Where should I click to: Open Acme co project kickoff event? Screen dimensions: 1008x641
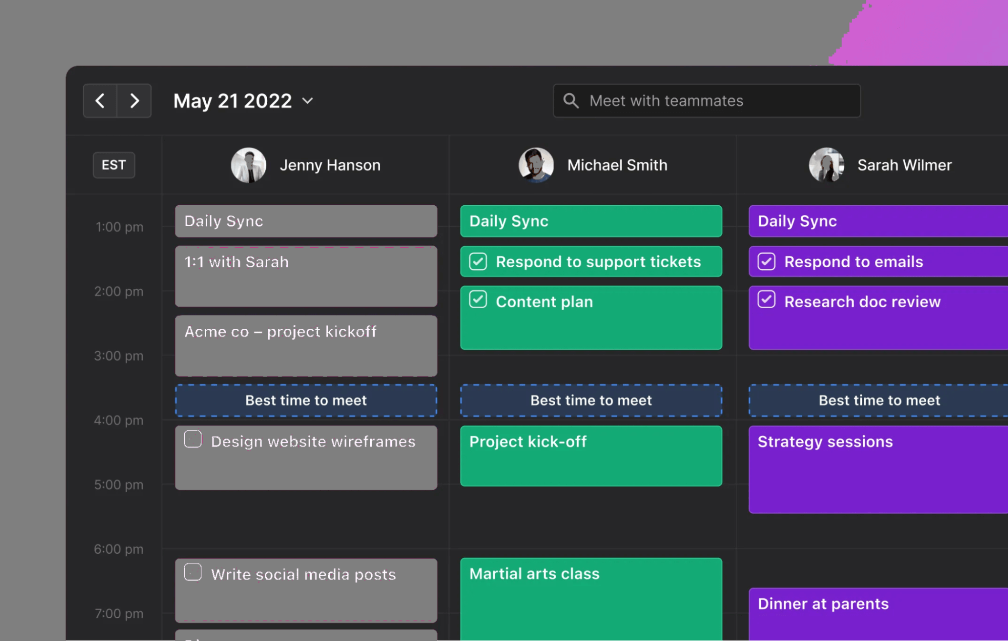coord(306,345)
